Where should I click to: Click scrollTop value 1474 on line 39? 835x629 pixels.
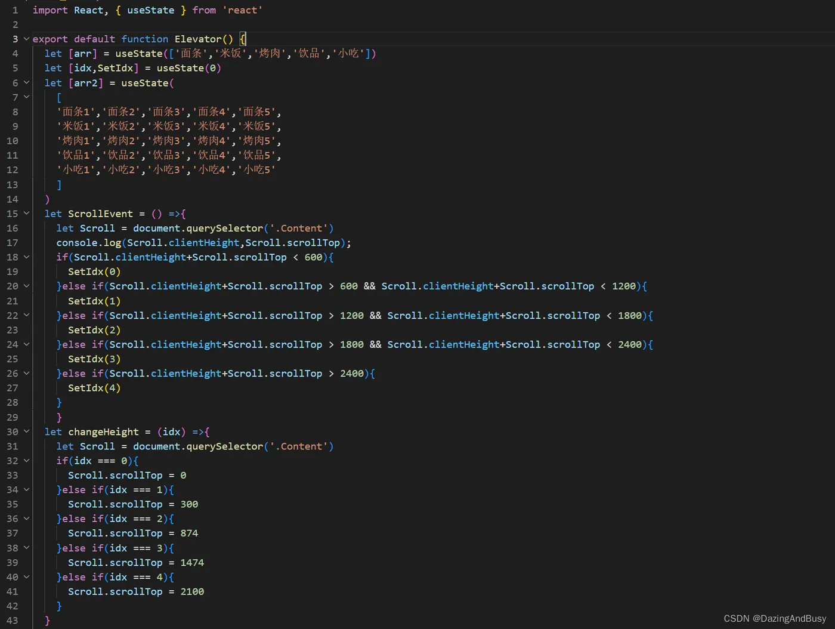tap(192, 562)
